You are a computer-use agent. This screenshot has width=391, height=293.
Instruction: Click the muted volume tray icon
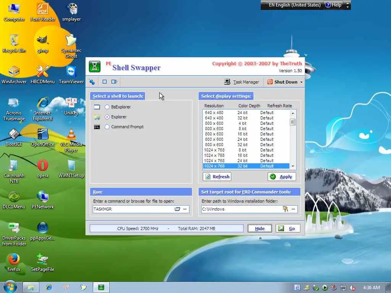pyautogui.click(x=352, y=288)
